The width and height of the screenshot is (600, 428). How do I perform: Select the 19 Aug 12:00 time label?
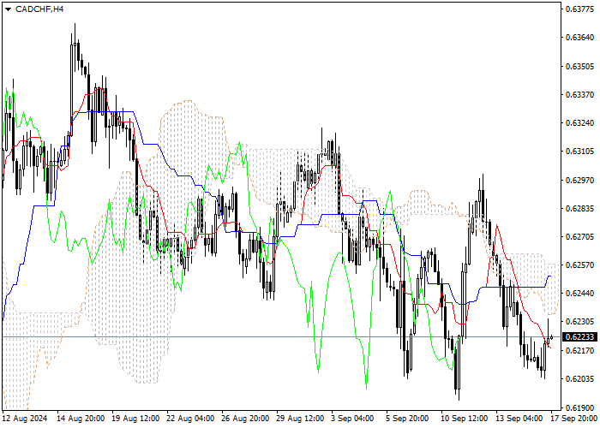click(x=135, y=419)
